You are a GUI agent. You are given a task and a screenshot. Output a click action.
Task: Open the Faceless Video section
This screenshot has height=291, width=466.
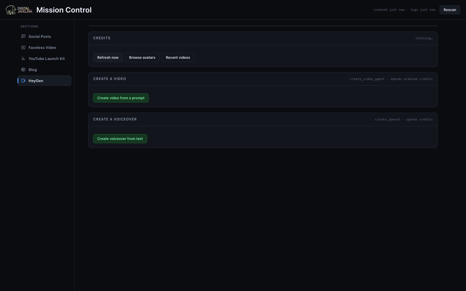pos(45,47)
